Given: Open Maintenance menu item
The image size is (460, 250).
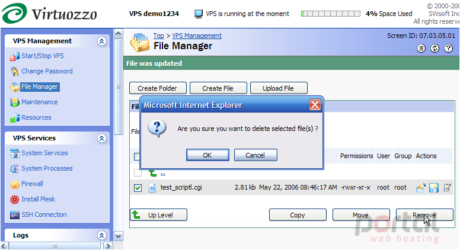Looking at the screenshot, I should tap(40, 102).
